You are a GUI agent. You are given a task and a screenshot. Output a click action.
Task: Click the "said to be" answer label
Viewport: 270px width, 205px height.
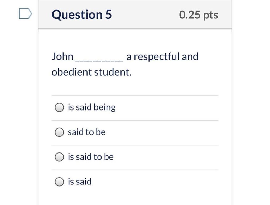tap(86, 132)
